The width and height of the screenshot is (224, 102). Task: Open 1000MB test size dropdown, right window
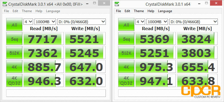click(157, 22)
